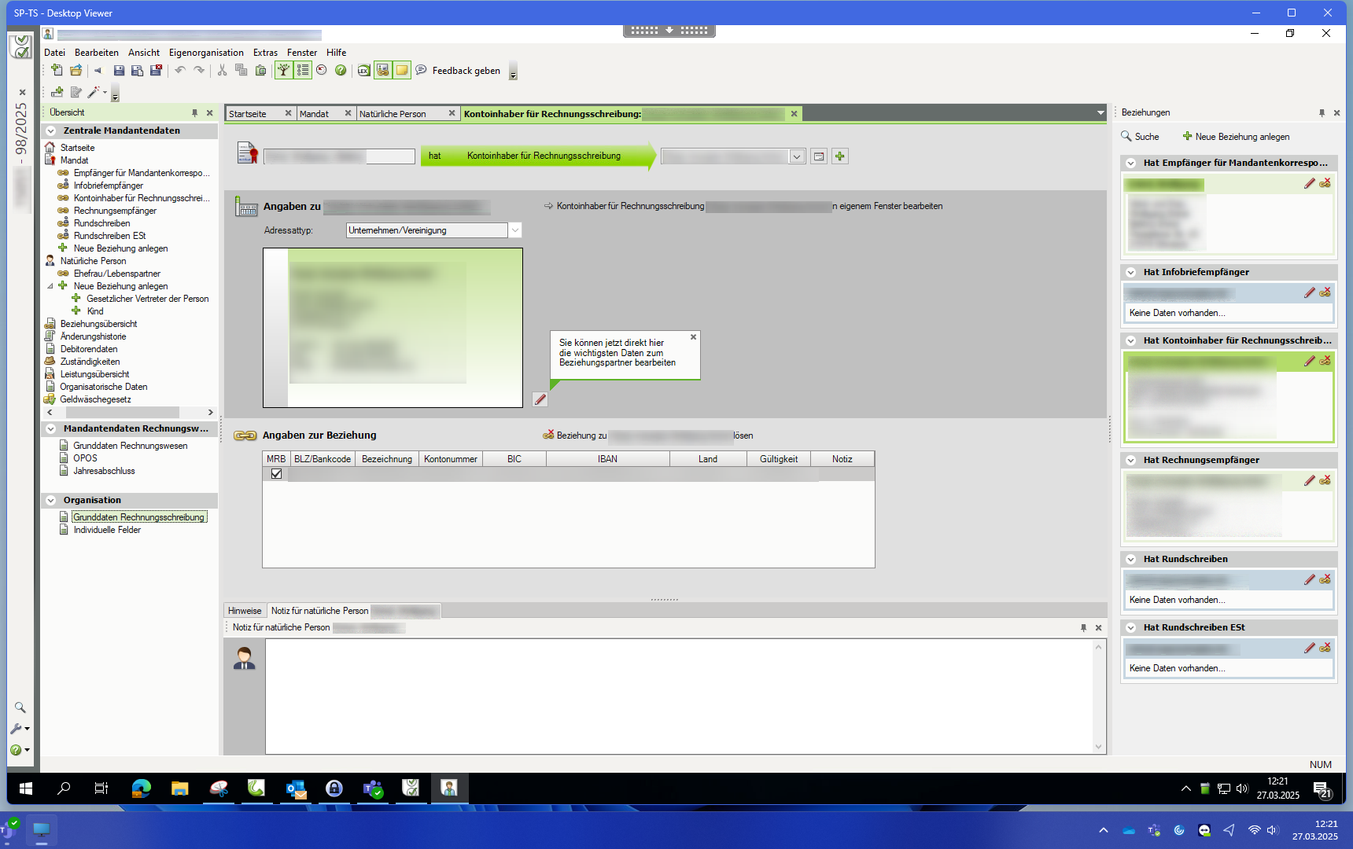Click inside the Notiz text area
This screenshot has width=1353, height=849.
[678, 696]
